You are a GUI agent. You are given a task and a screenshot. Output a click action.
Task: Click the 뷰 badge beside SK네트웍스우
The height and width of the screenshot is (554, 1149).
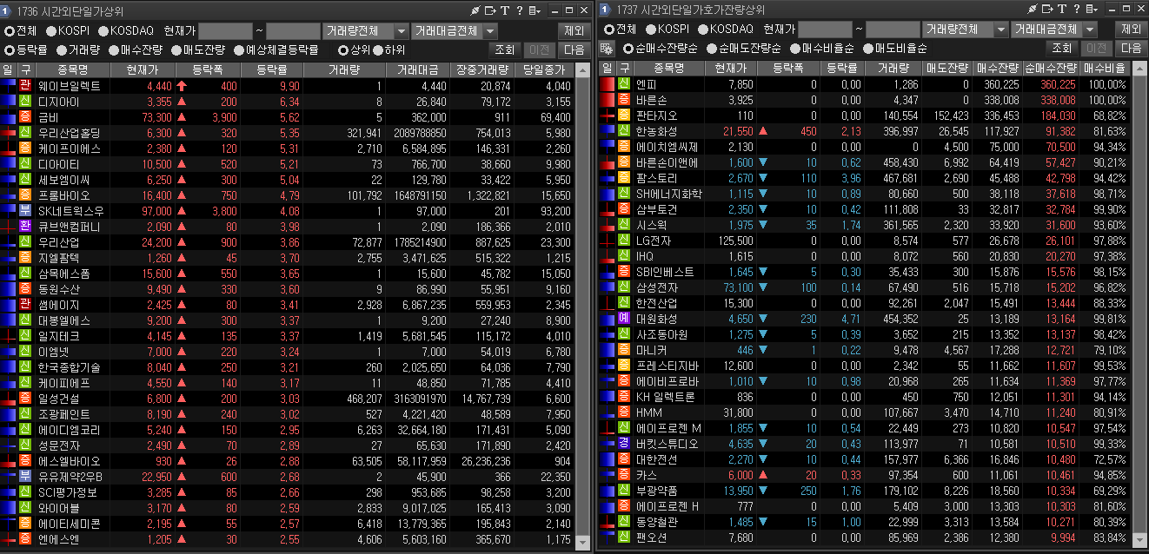pyautogui.click(x=25, y=211)
